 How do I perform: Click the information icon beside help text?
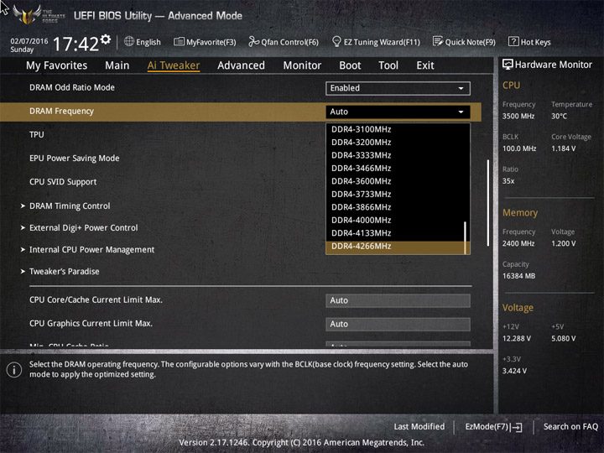pos(14,370)
